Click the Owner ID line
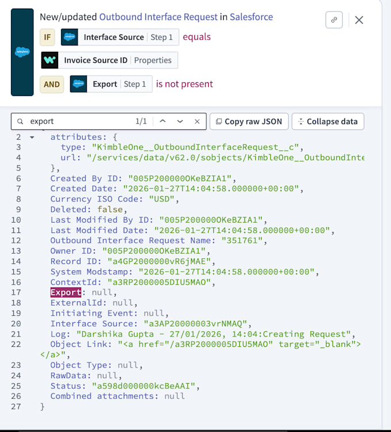 (x=130, y=251)
